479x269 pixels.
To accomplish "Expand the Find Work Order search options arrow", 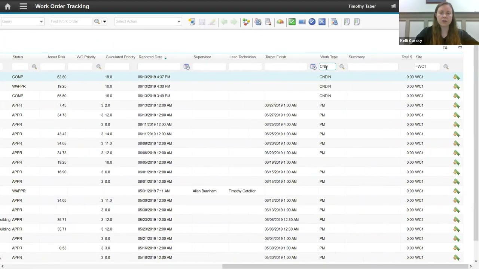I will coord(104,21).
